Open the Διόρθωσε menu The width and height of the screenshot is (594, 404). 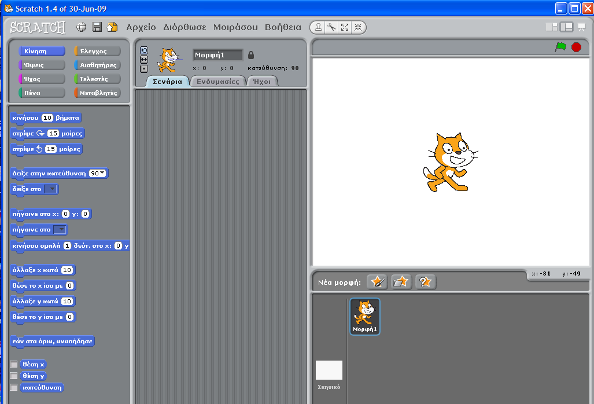185,27
